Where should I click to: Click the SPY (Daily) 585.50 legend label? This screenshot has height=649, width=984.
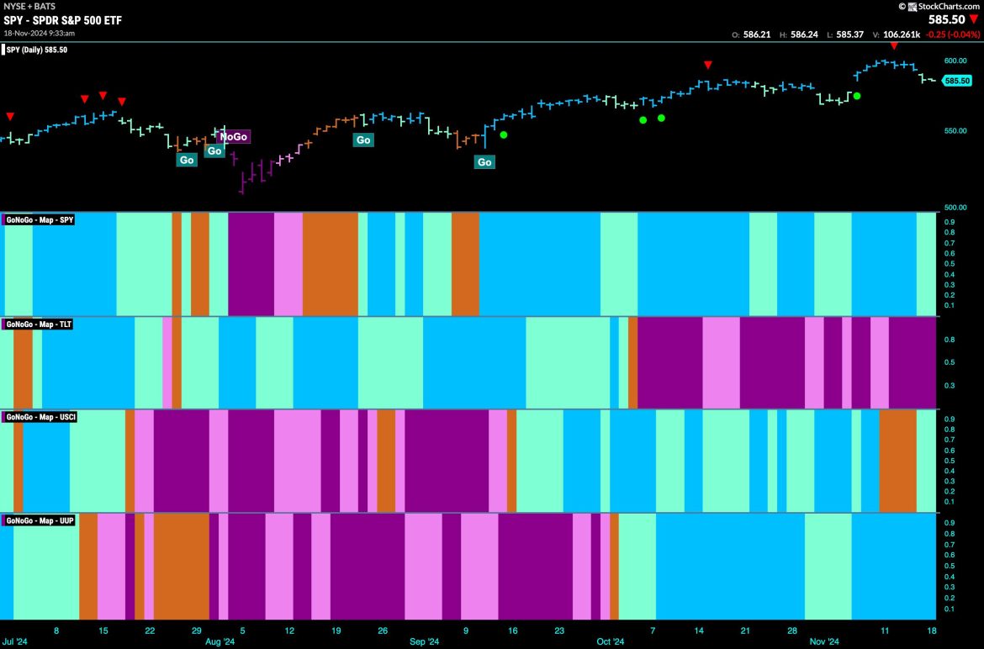[35, 50]
